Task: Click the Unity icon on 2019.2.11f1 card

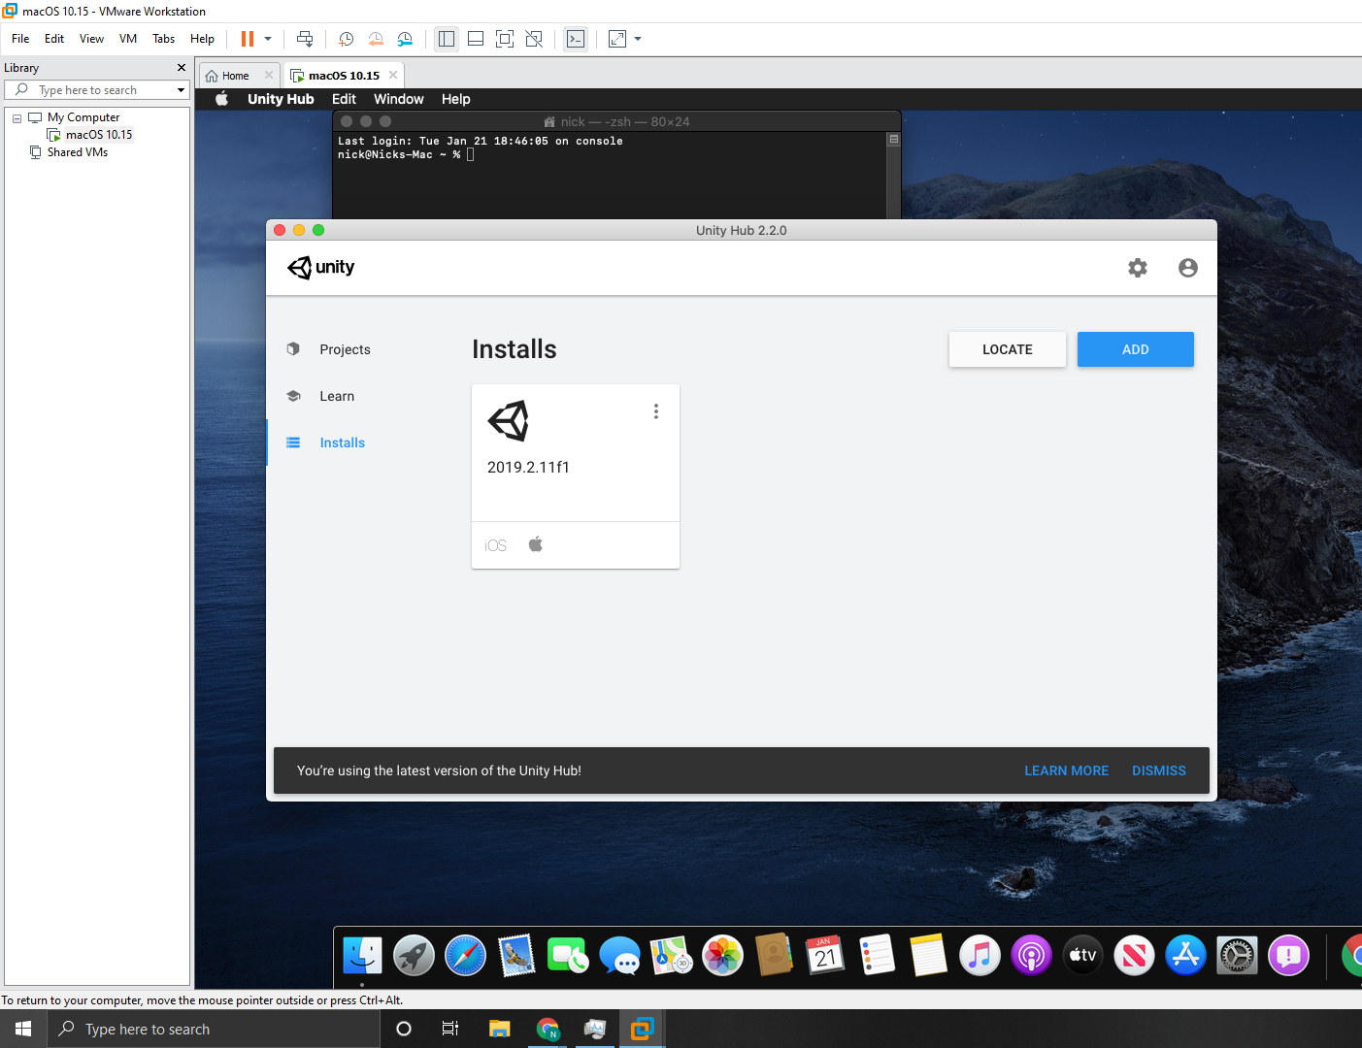Action: pos(509,421)
